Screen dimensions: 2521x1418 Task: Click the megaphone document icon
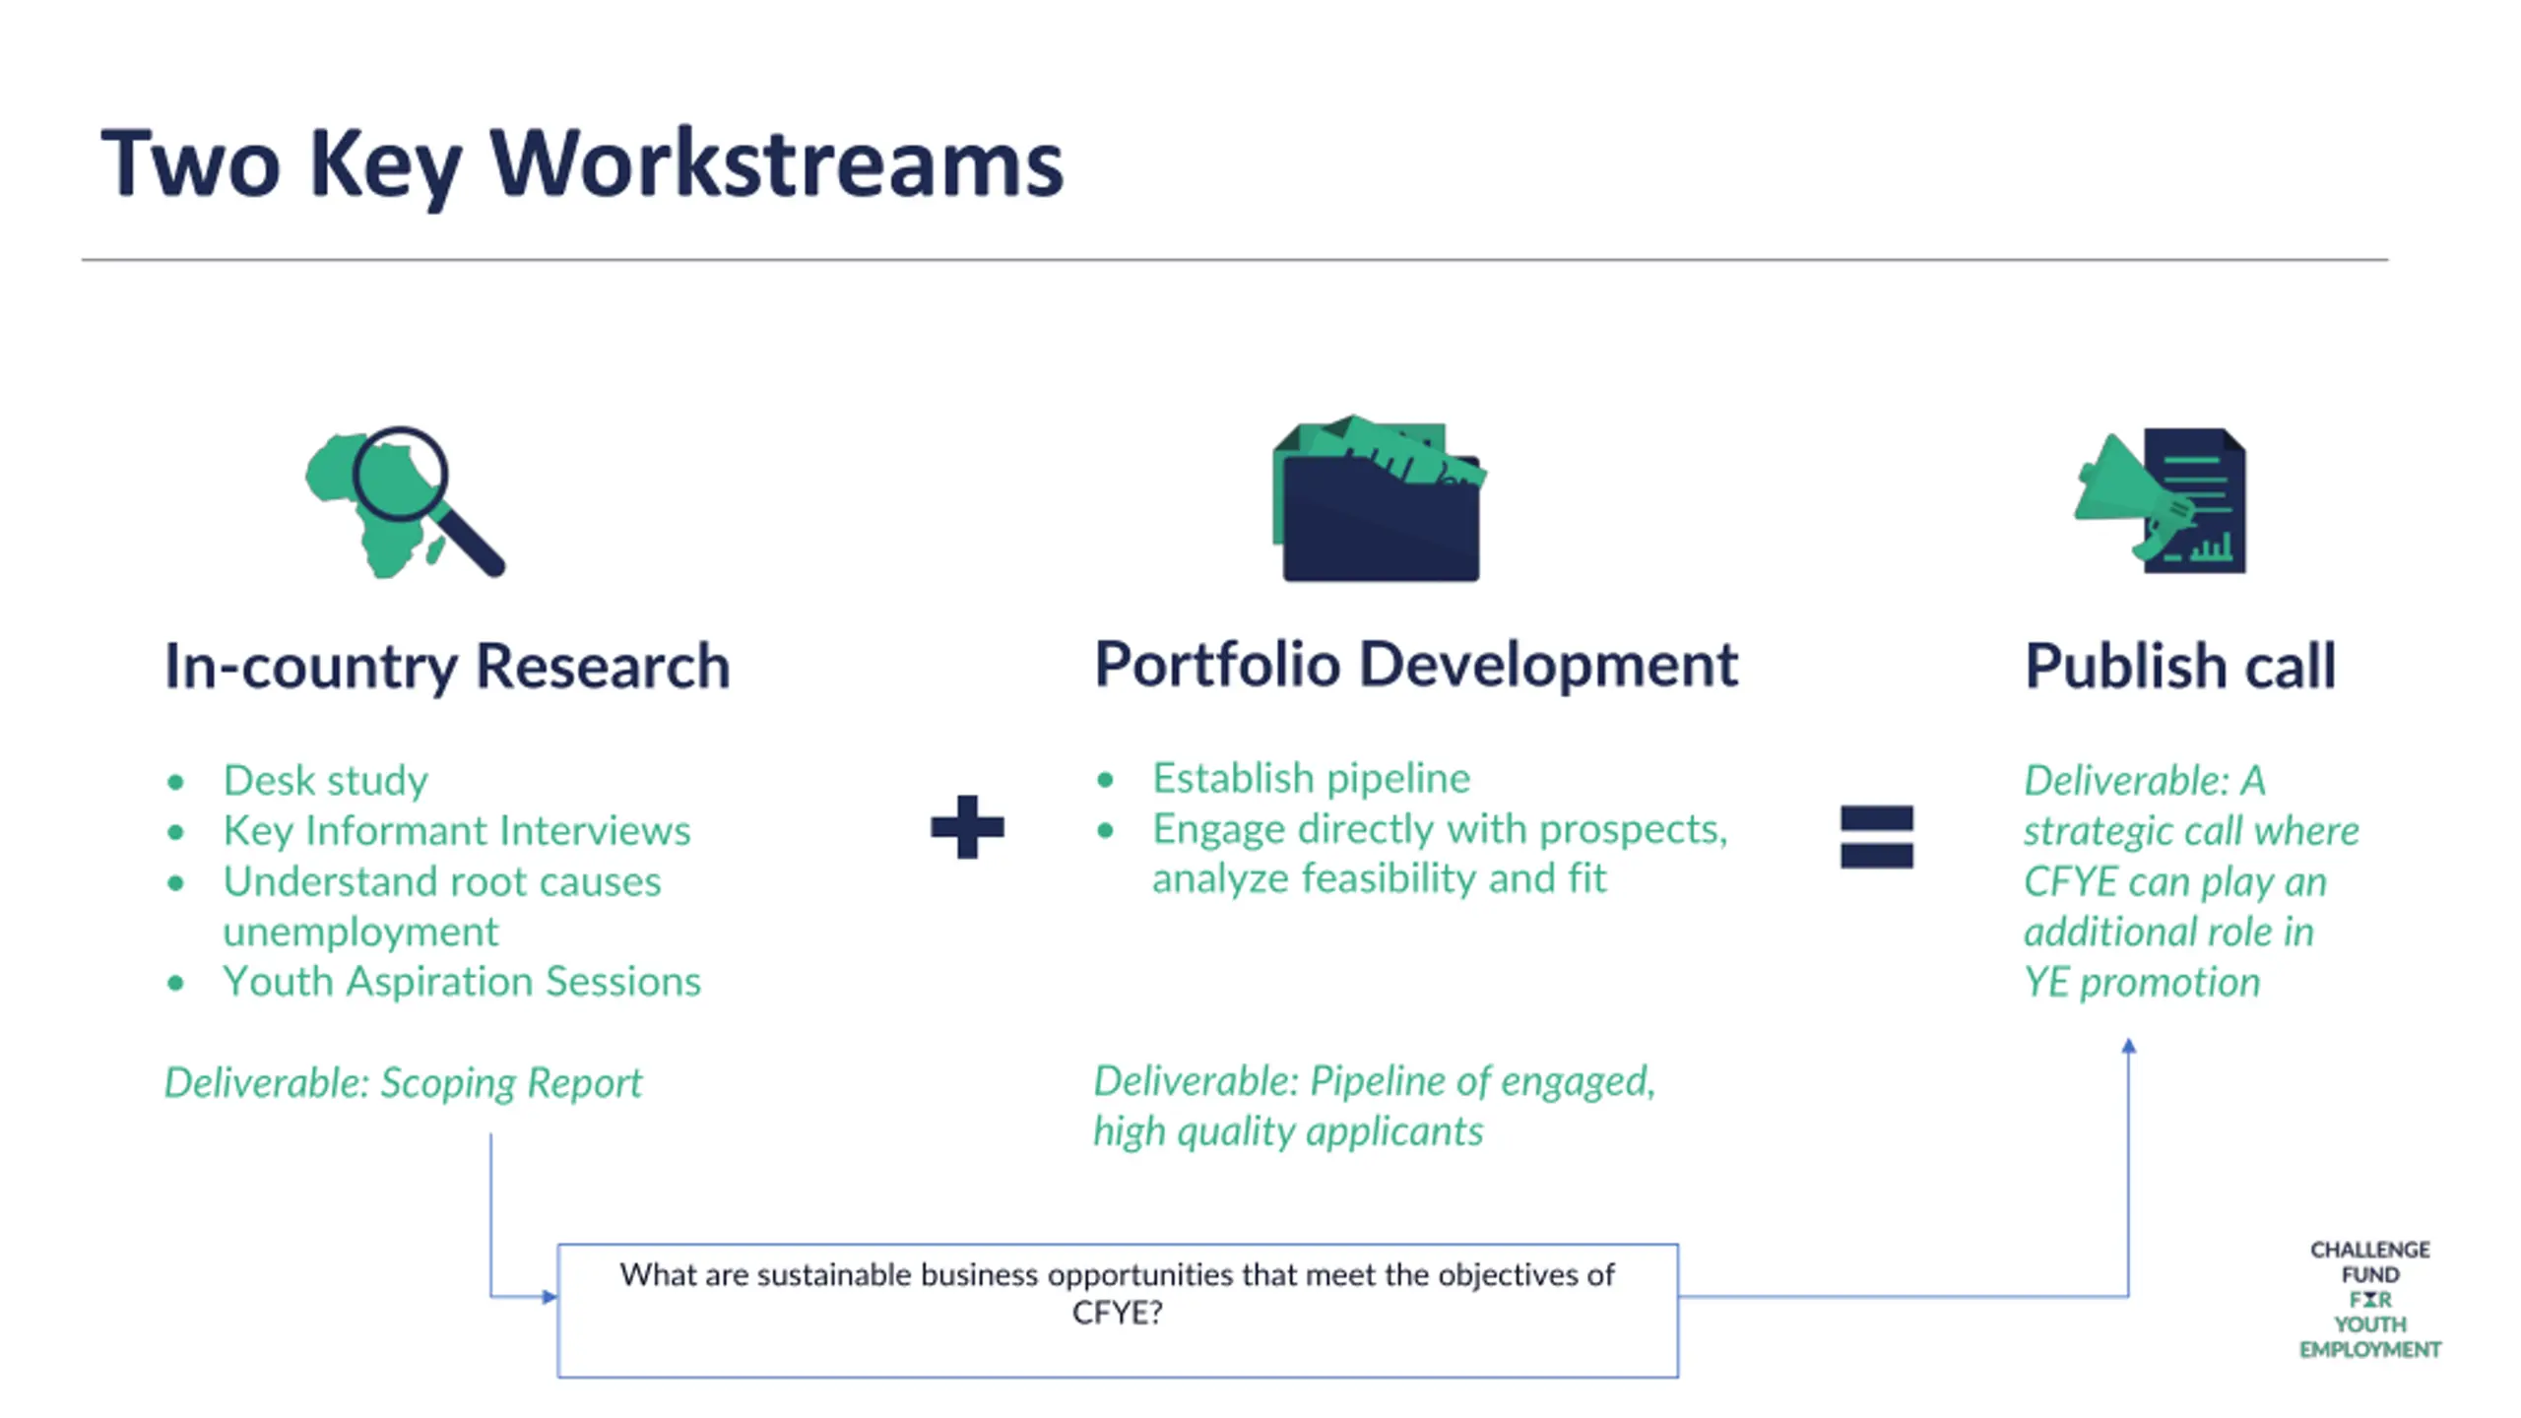pos(2161,500)
